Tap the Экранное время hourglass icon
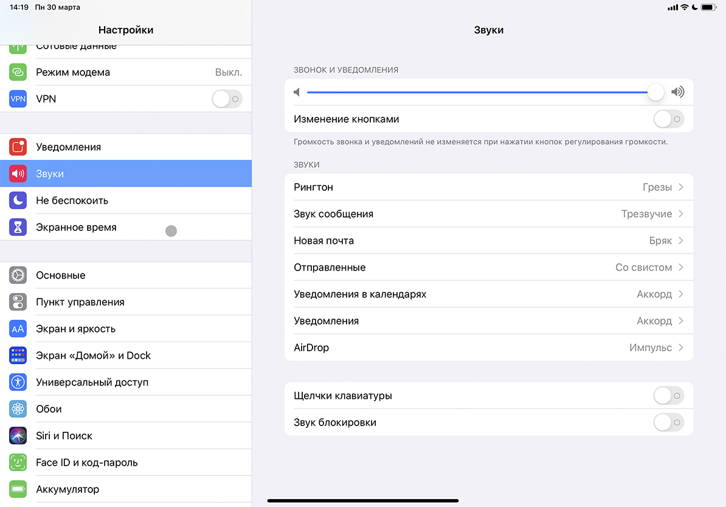The image size is (726, 507). tap(18, 227)
